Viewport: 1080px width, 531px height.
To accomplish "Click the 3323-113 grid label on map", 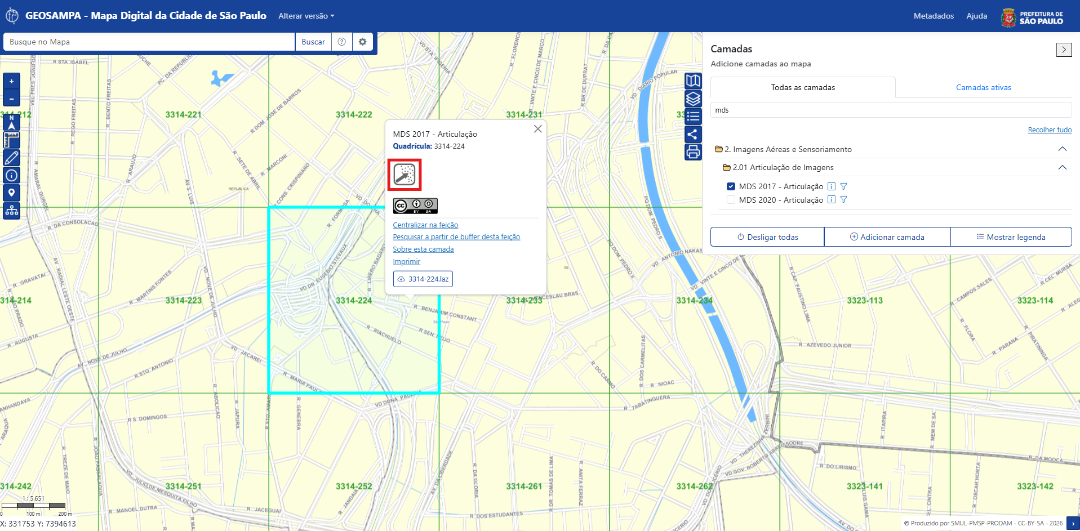I will (865, 301).
